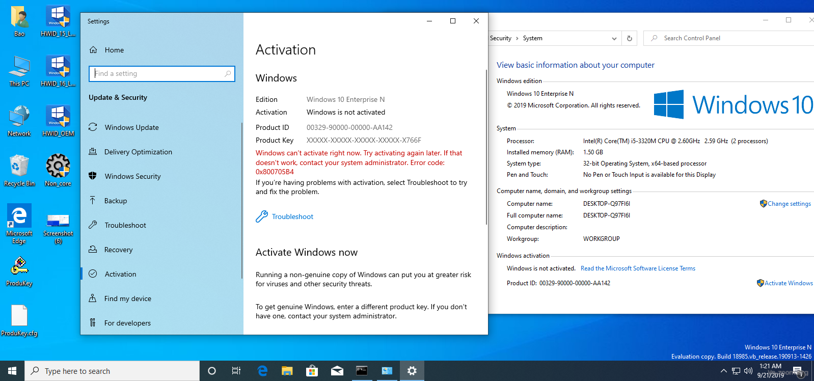This screenshot has height=381, width=814.
Task: Switch to the Settings gear taskbar button
Action: coord(412,371)
